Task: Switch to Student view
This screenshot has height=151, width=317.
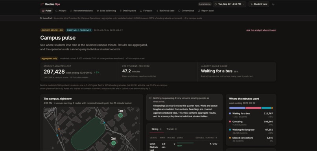Action: coord(259,4)
